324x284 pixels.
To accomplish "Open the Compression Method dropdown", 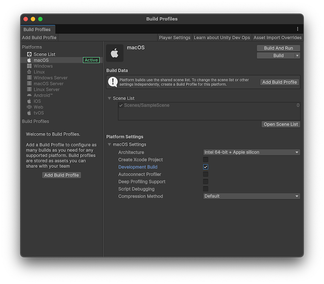I will click(252, 196).
